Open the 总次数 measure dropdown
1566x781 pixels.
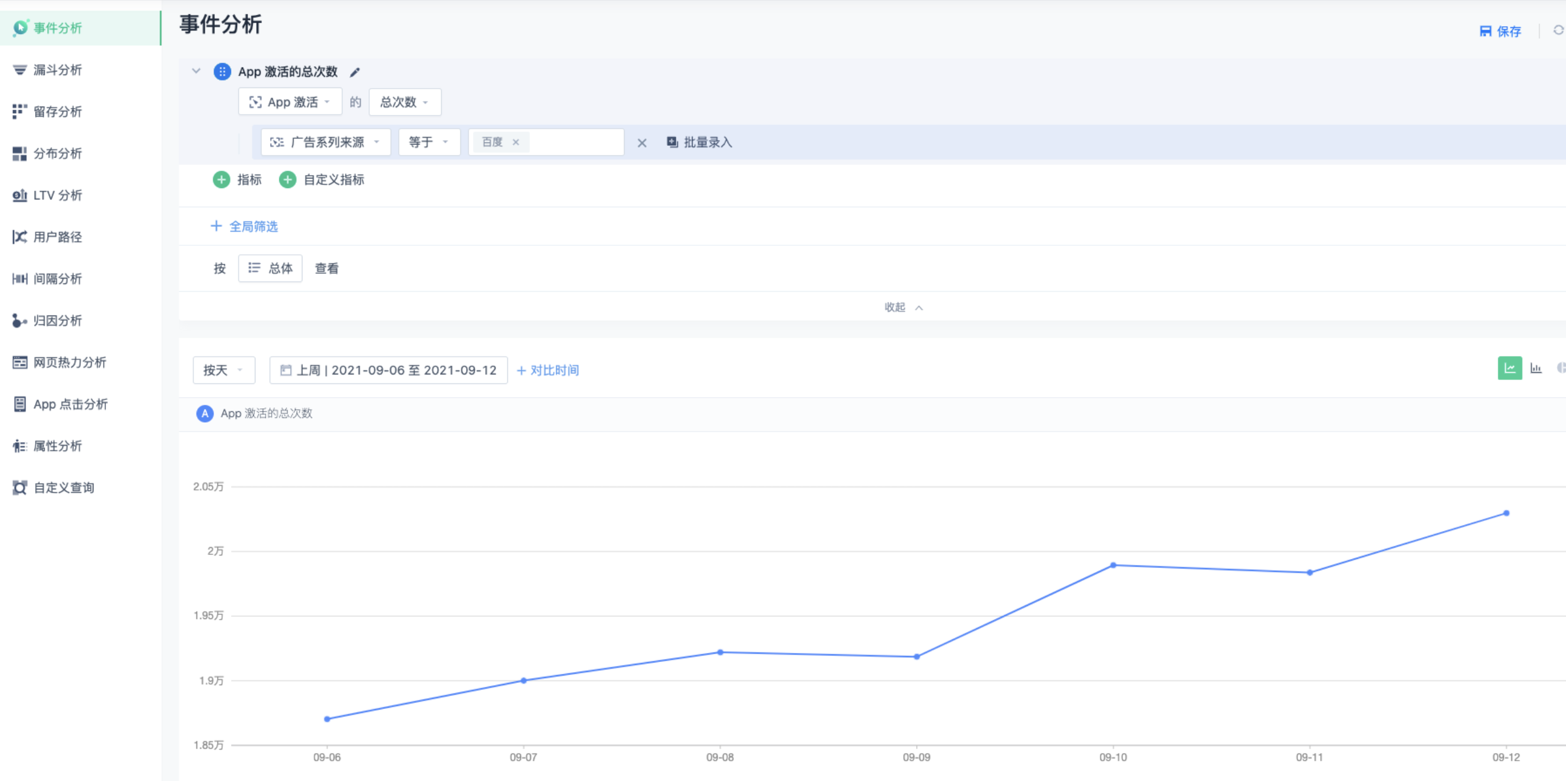coord(405,102)
